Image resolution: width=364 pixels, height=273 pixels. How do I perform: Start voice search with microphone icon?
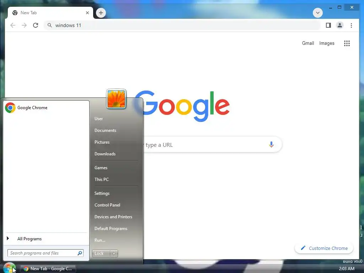click(271, 144)
